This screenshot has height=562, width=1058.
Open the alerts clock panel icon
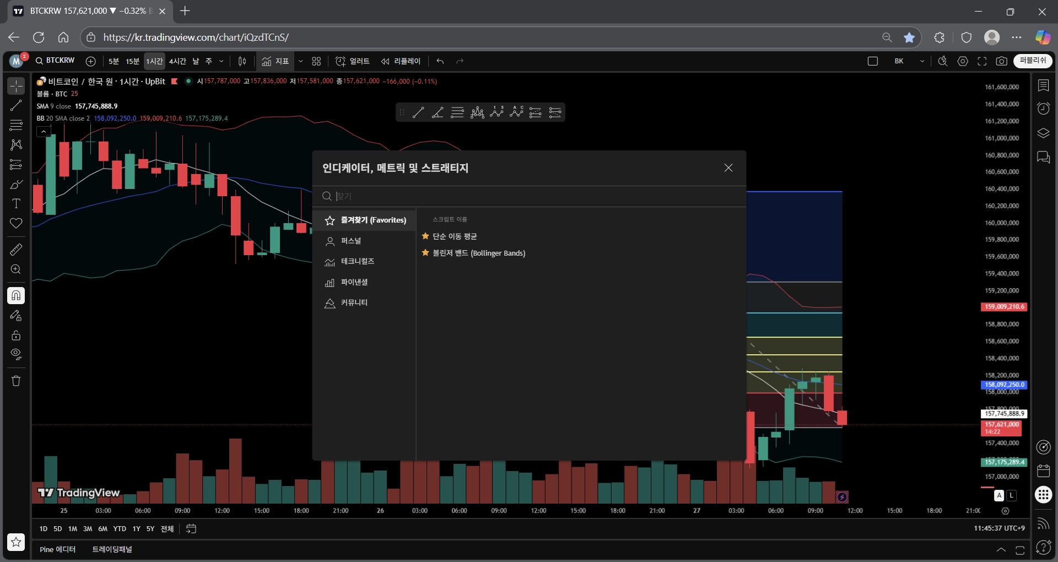pyautogui.click(x=1043, y=109)
